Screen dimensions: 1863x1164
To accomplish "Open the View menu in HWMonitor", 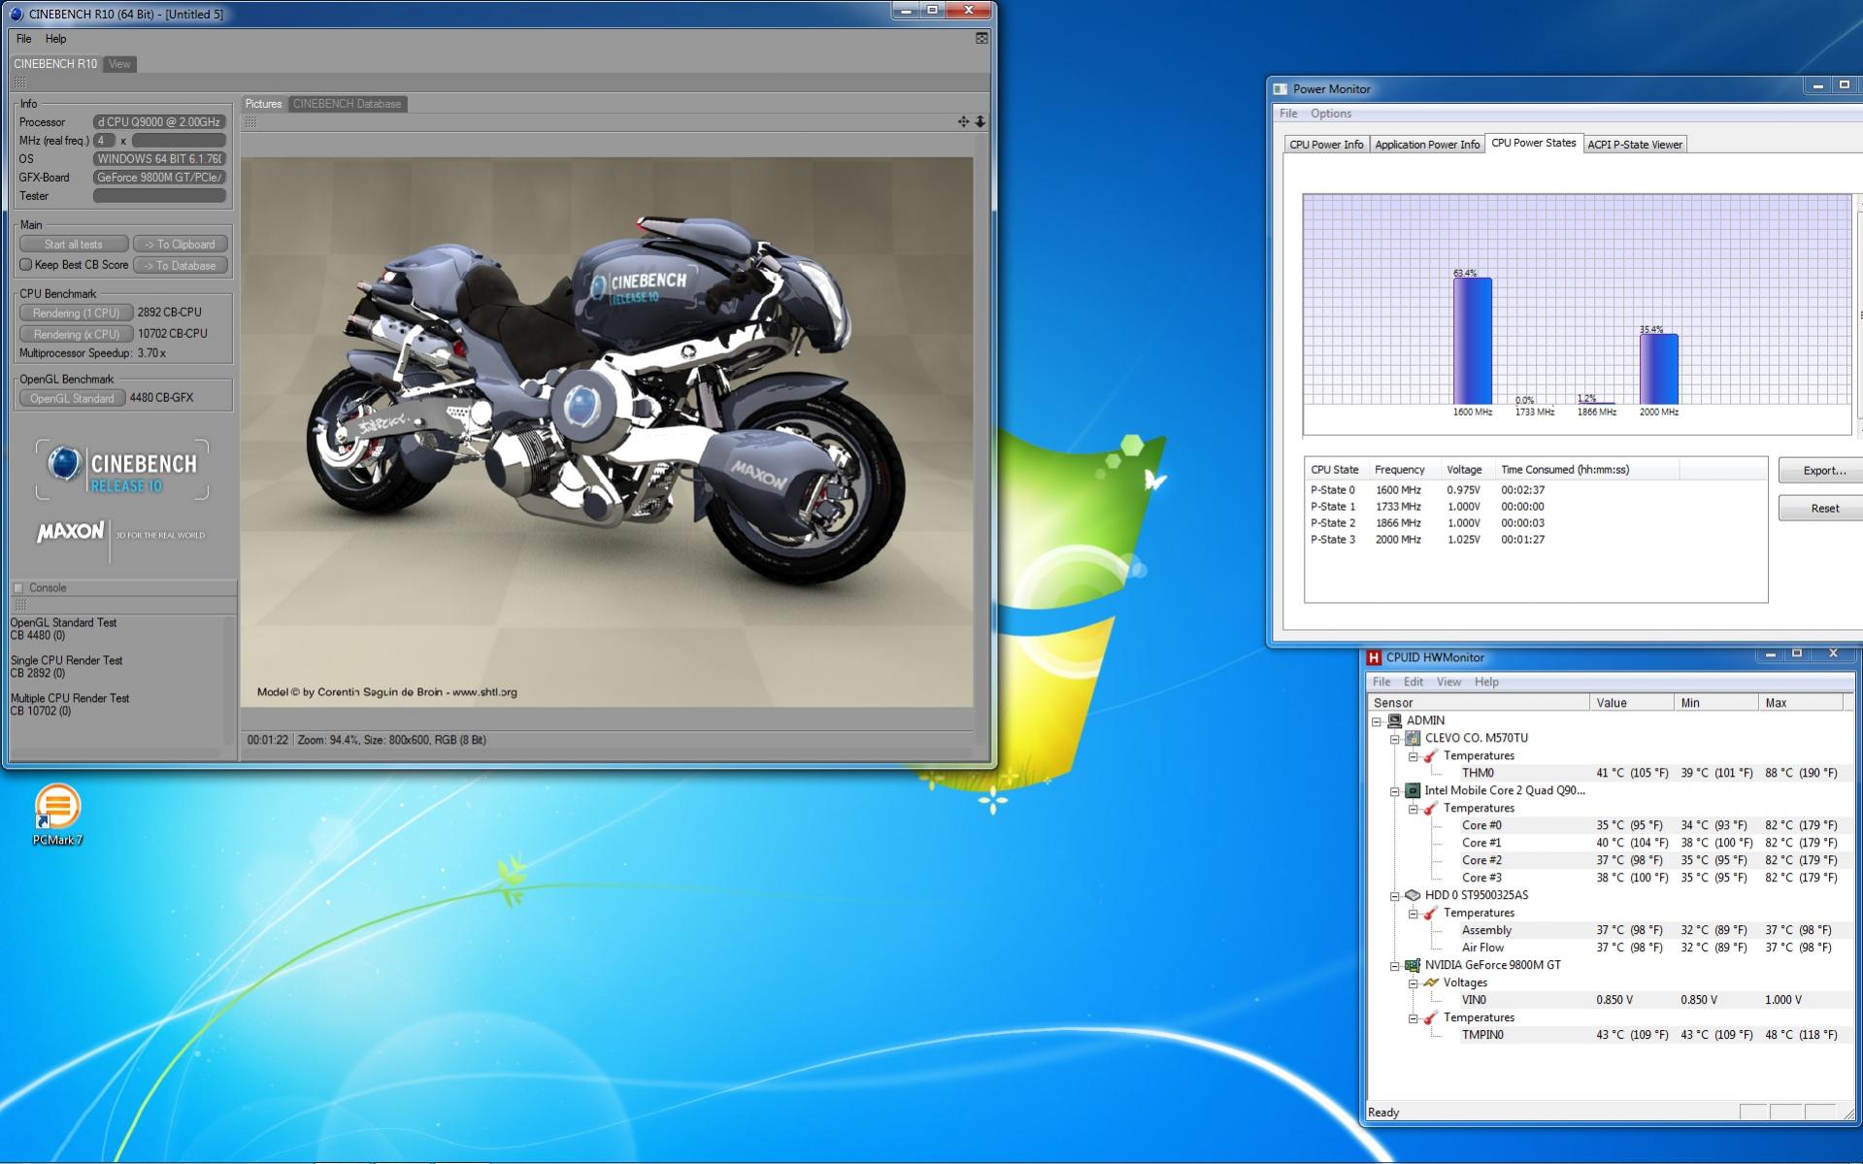I will point(1448,682).
